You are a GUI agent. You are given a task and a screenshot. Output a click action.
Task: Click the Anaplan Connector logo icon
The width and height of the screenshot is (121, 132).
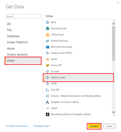pos(47,102)
